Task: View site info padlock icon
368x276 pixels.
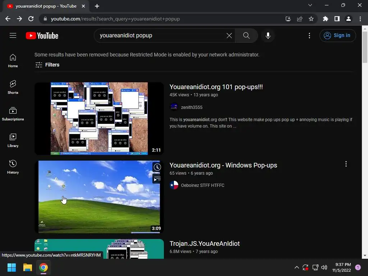Action: point(45,19)
